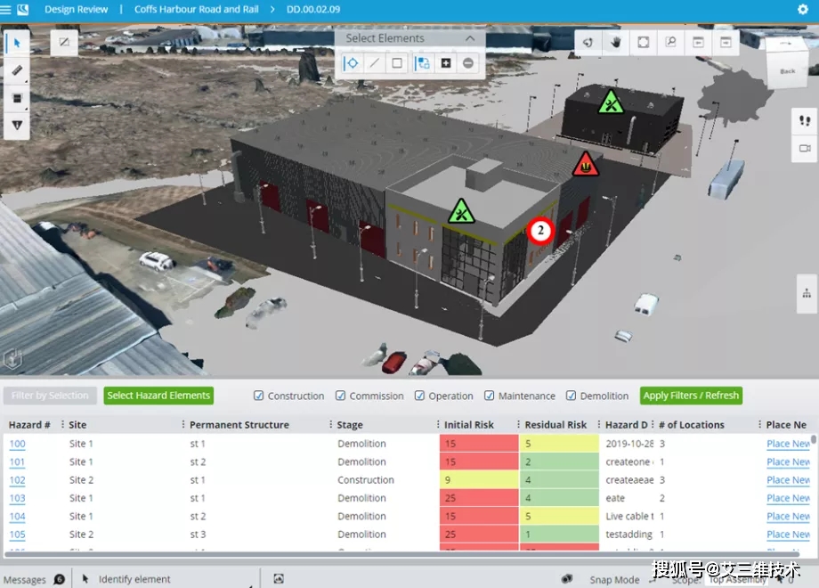Screen dimensions: 819x588
Task: Click the red fire hazard marker
Action: pos(585,164)
